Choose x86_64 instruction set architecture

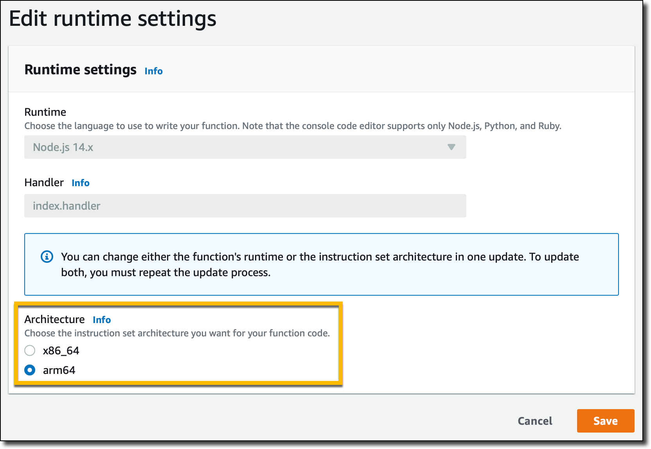click(x=30, y=351)
